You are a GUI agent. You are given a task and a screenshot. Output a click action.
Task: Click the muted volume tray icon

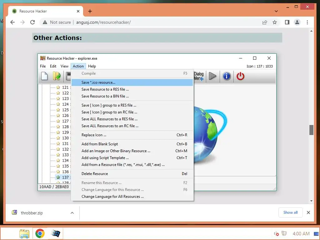(276, 234)
